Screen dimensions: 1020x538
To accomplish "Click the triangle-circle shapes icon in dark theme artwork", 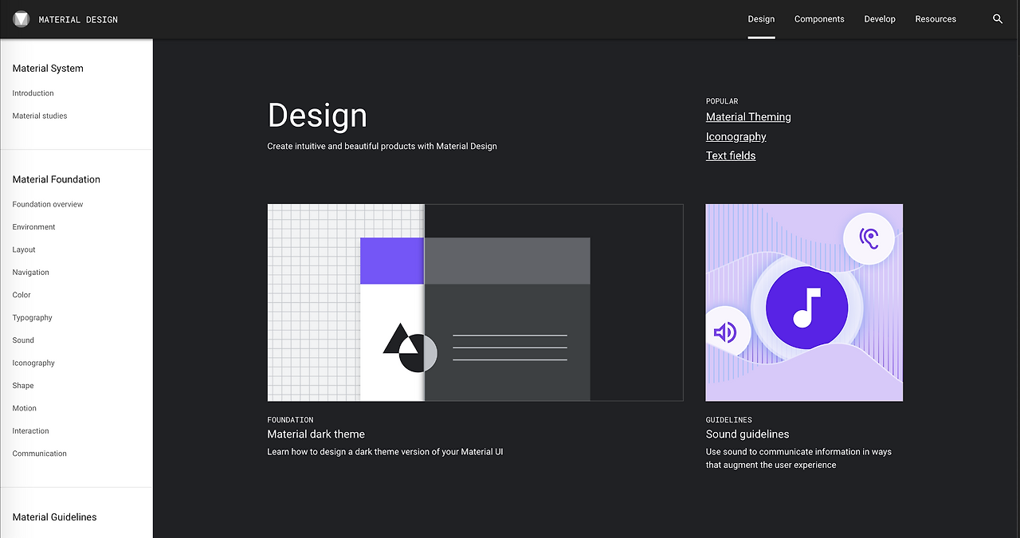I will click(x=410, y=348).
